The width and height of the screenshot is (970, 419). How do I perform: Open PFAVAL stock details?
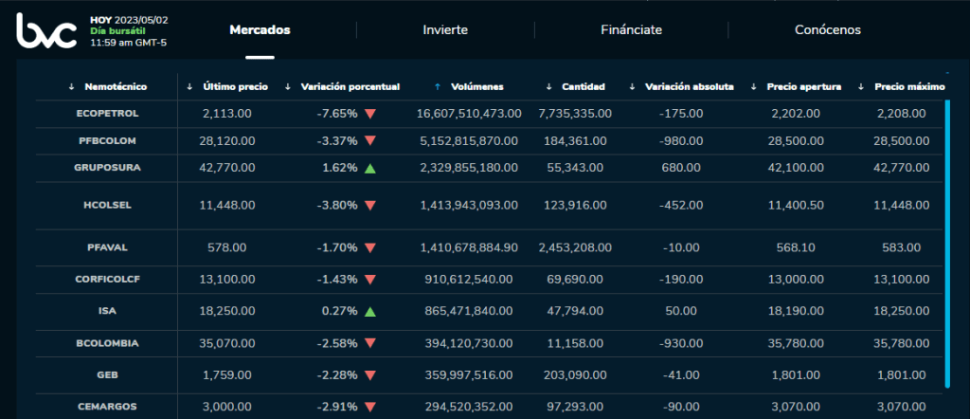pyautogui.click(x=107, y=248)
